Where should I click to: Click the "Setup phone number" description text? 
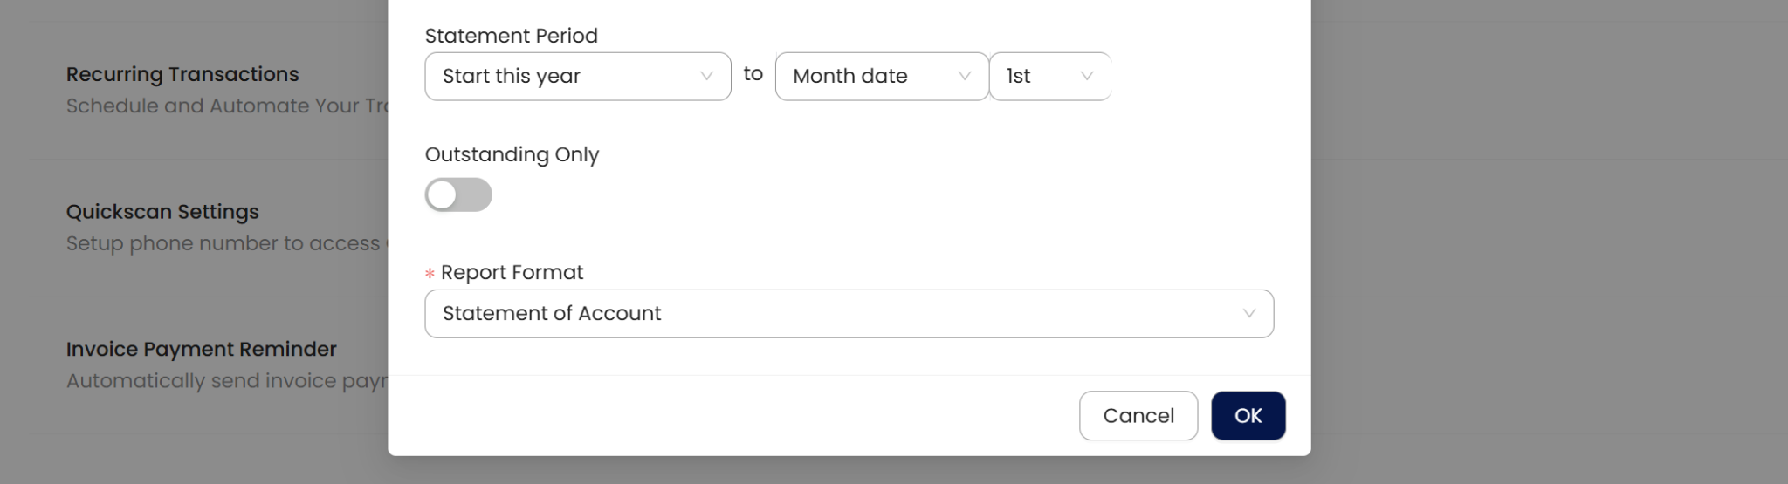223,244
